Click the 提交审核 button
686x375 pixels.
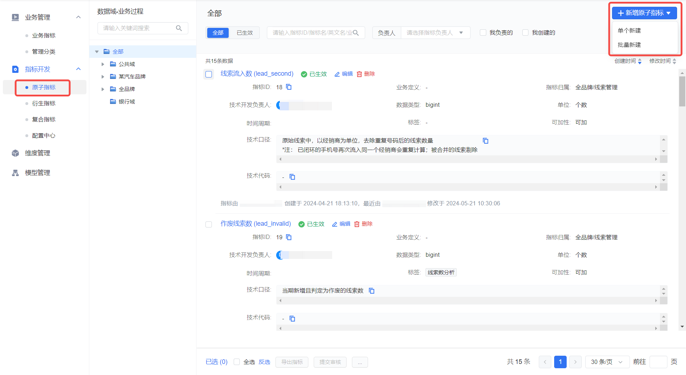[330, 362]
